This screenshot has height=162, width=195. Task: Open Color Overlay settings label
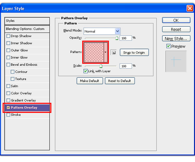21,93
